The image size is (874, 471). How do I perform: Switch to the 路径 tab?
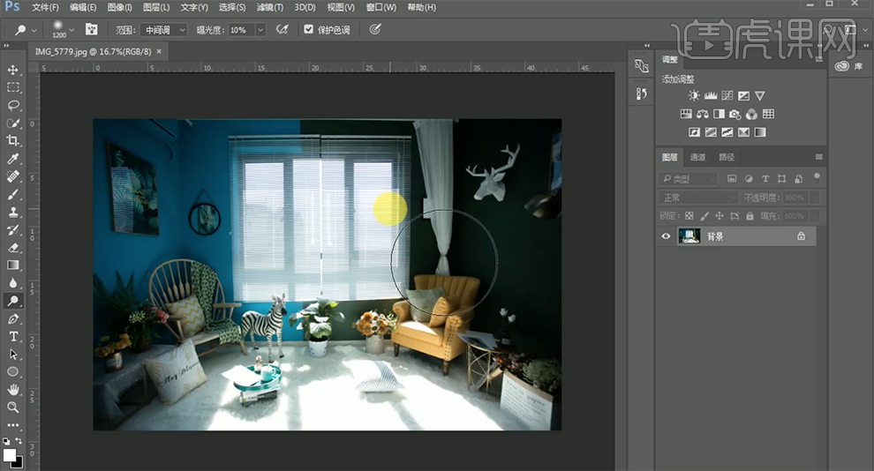(727, 157)
